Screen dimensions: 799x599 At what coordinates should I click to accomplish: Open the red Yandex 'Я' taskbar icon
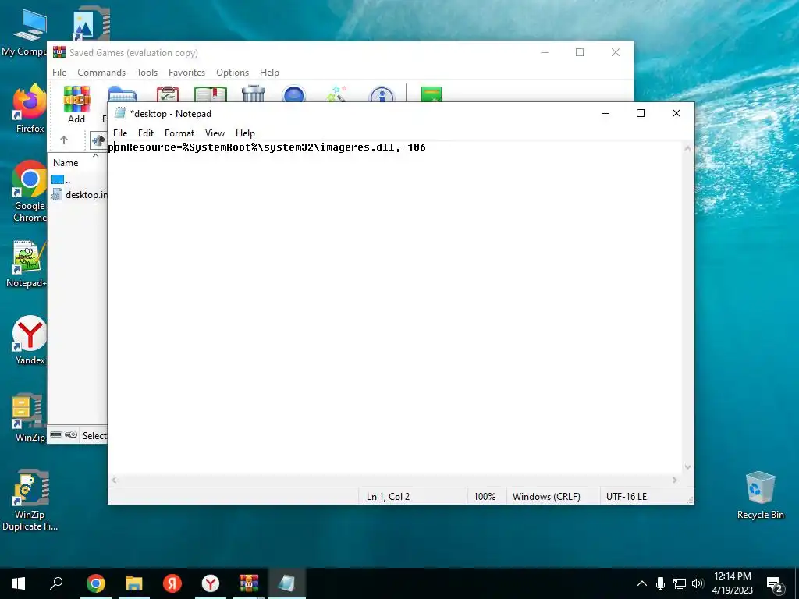pos(172,583)
